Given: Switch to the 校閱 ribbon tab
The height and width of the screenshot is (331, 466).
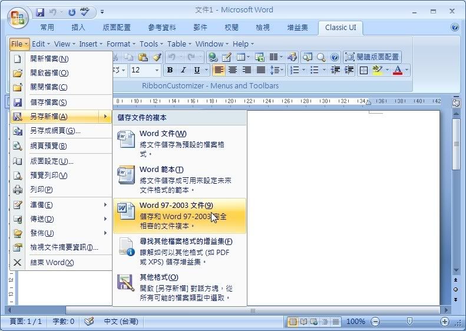Looking at the screenshot, I should 232,28.
